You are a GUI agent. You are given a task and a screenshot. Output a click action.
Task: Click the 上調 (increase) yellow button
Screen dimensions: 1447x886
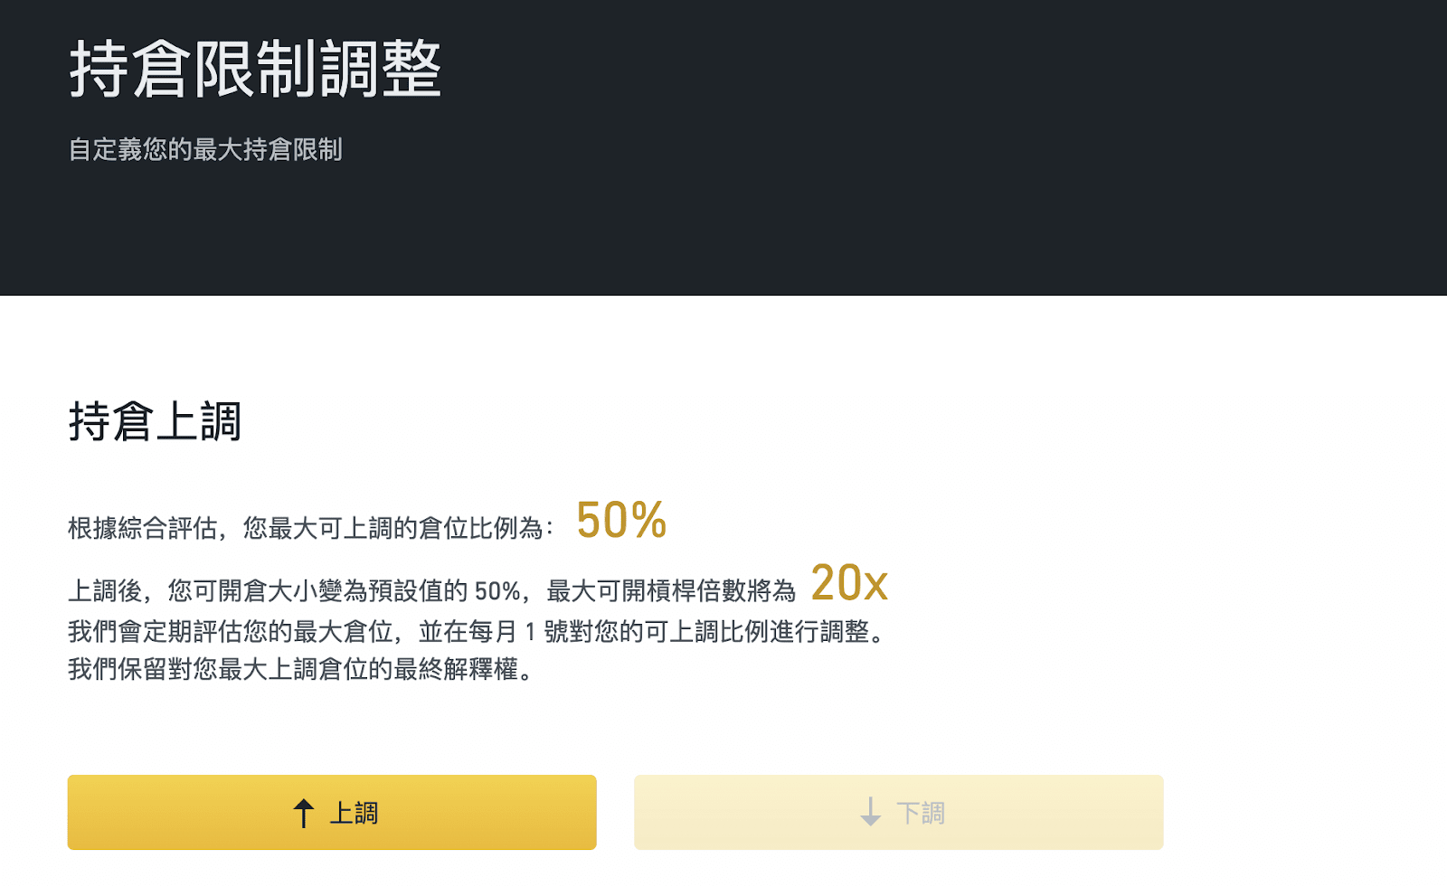click(x=332, y=812)
